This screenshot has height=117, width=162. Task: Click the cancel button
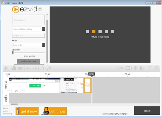tap(147, 111)
